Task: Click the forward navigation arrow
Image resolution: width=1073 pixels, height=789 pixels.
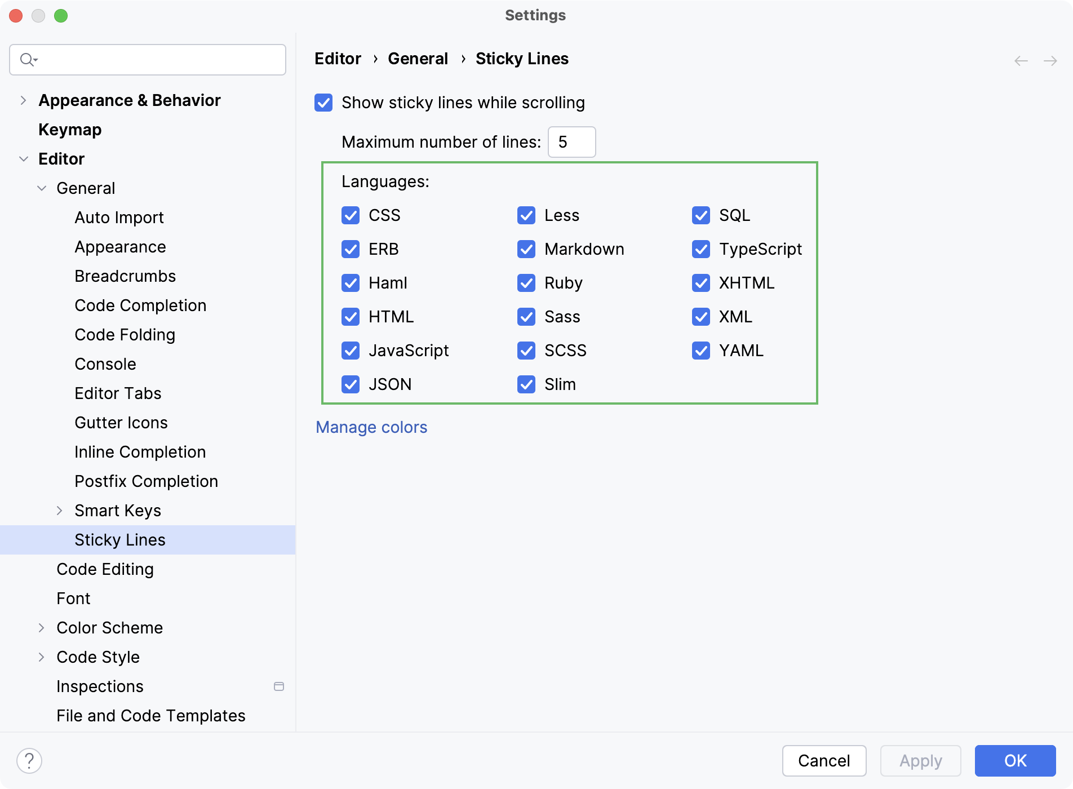Action: 1050,61
